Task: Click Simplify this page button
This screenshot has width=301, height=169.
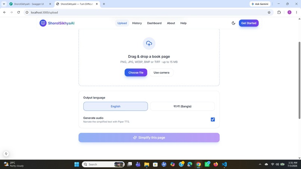Action: [149, 138]
